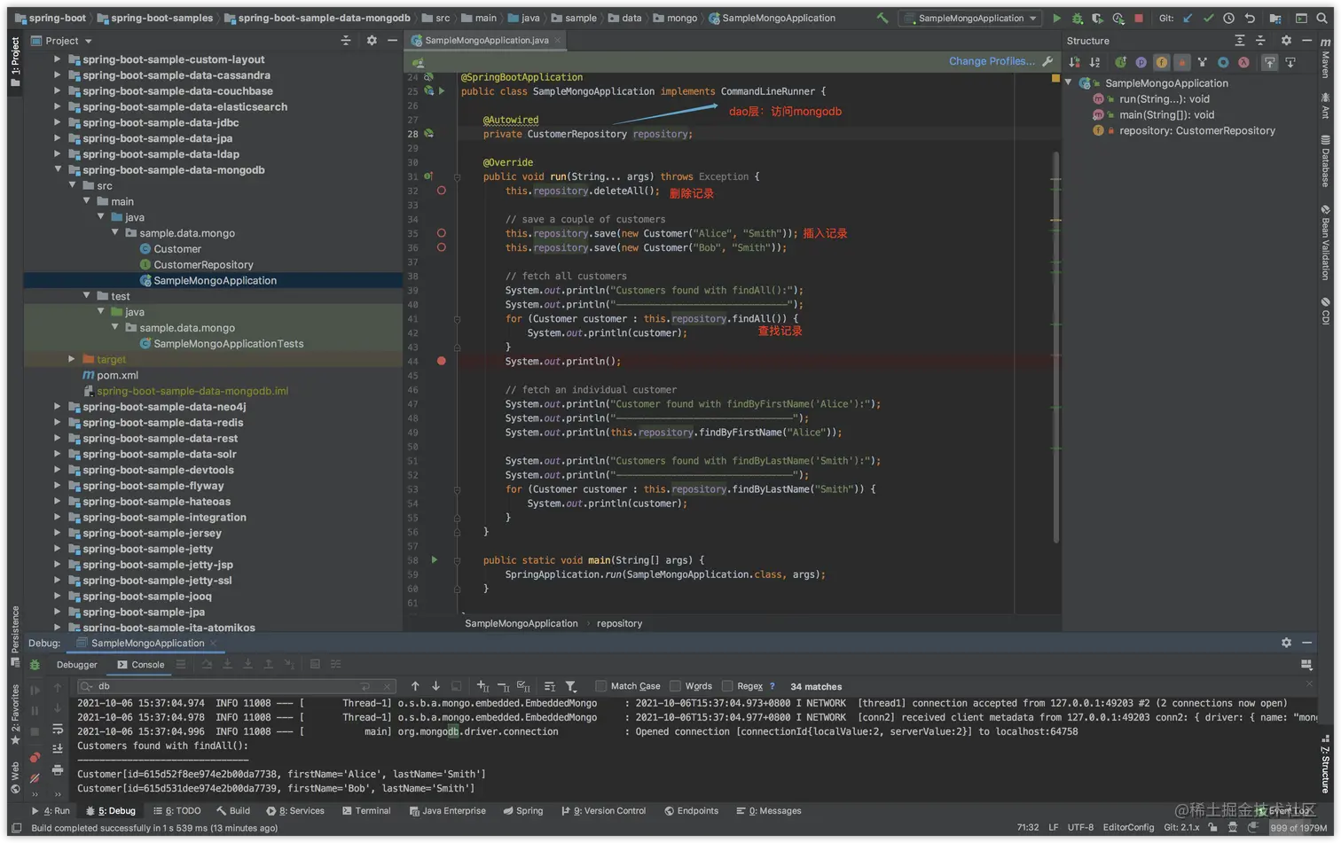This screenshot has height=843, width=1341.
Task: Enable the Regex checkbox
Action: pyautogui.click(x=727, y=686)
